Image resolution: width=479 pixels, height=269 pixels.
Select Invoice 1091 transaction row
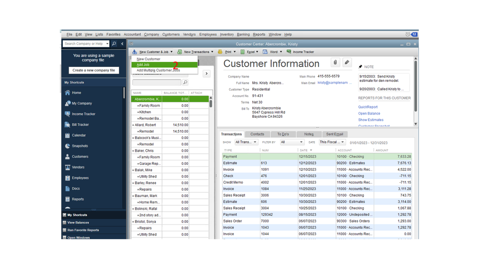coord(317,169)
